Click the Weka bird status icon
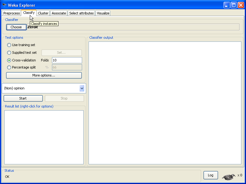The height and width of the screenshot is (184, 246). tap(229, 177)
